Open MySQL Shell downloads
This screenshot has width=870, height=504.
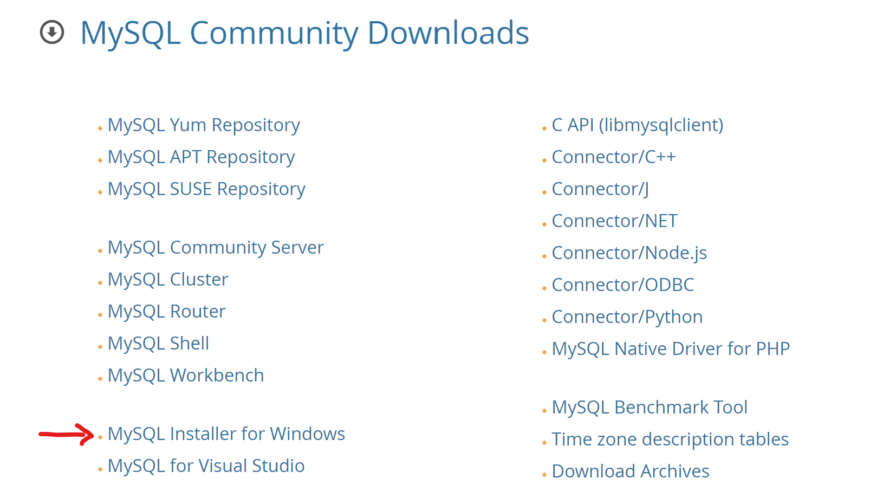(x=158, y=344)
